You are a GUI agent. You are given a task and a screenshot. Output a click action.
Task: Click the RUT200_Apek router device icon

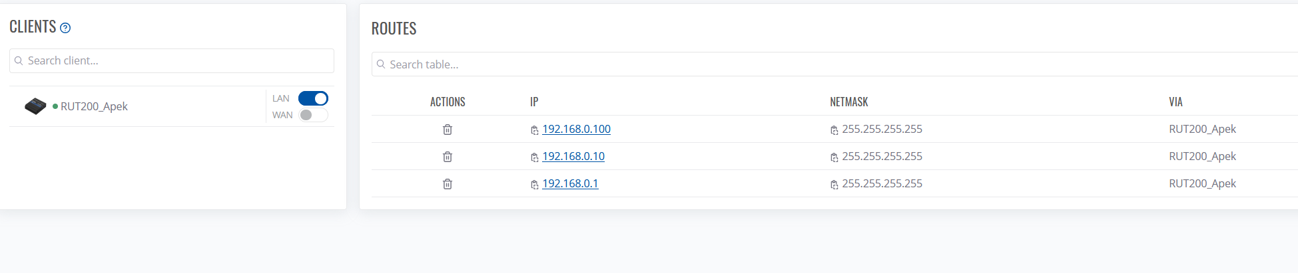click(x=35, y=106)
